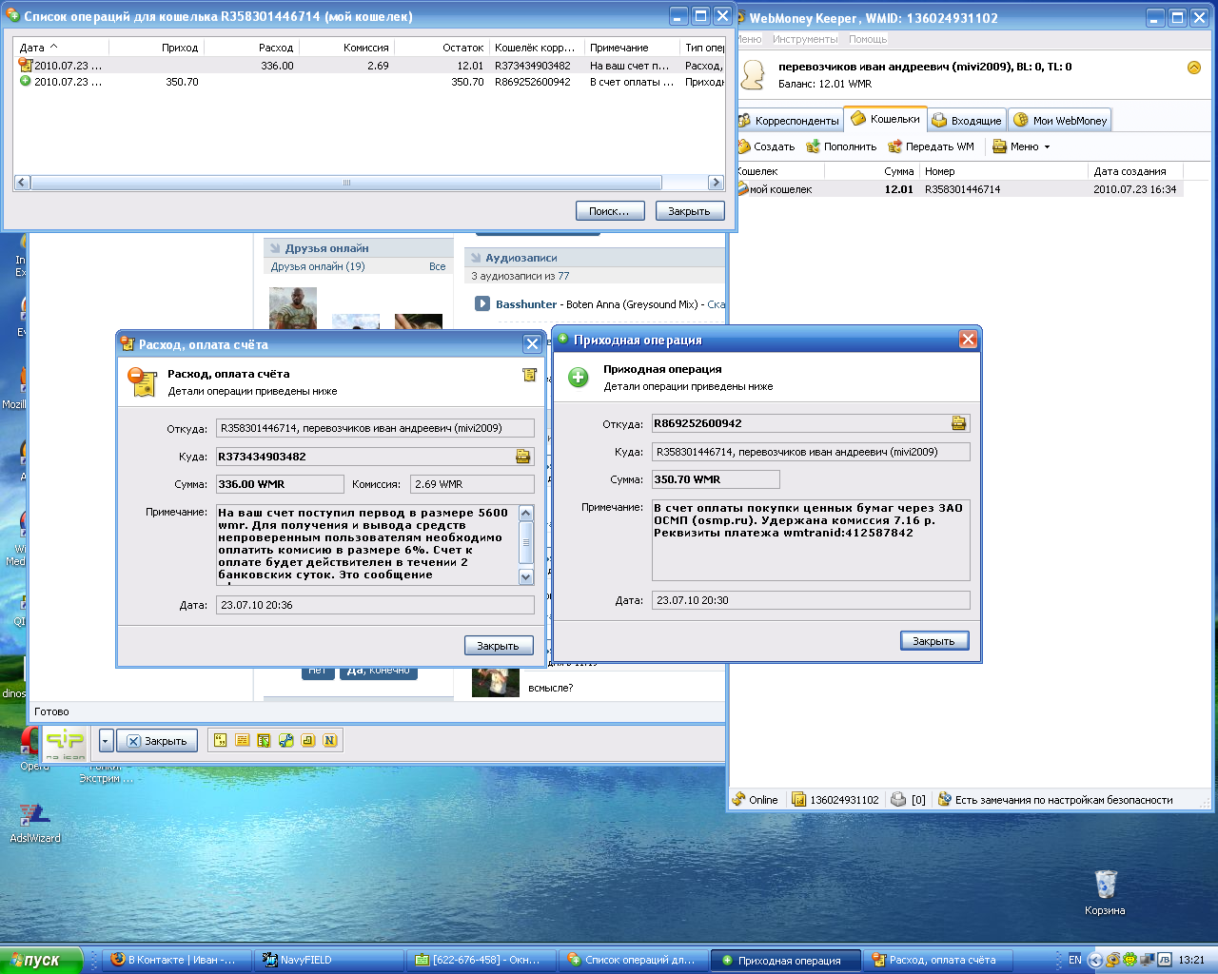Select the мой кошелек wallet row
Viewport: 1218px width, 974px height.
[959, 189]
